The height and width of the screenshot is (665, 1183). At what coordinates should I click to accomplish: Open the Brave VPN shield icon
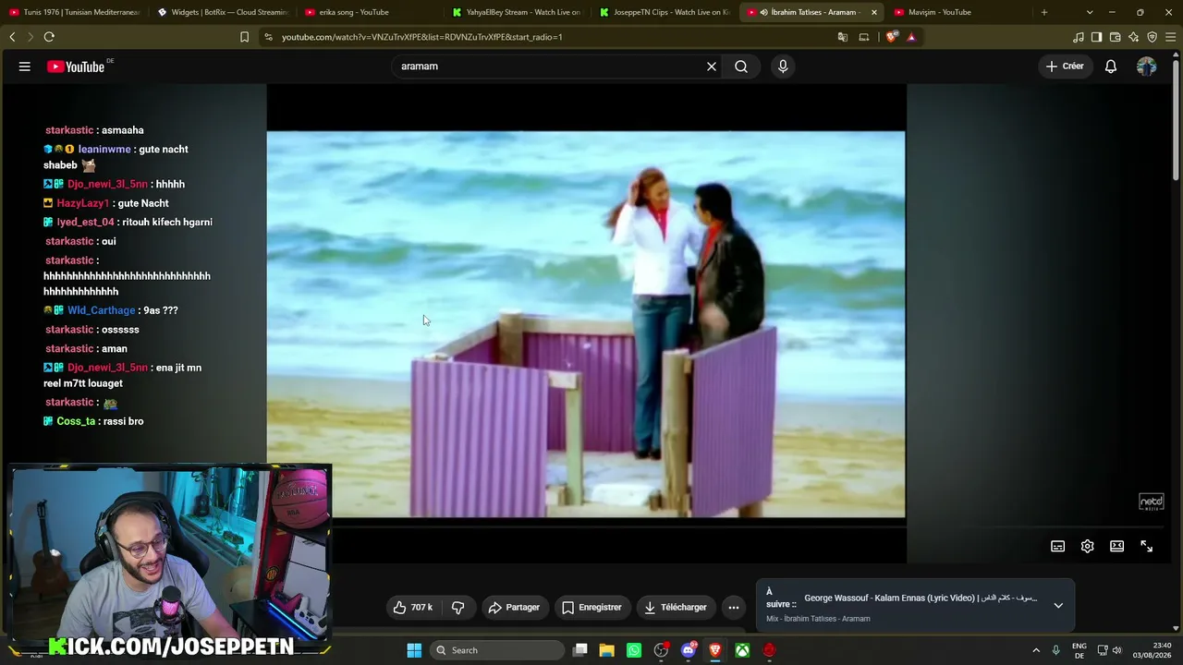click(x=1153, y=37)
